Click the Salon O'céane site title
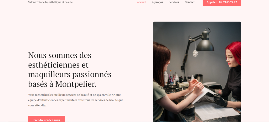269x122 pixels. click(x=50, y=2)
